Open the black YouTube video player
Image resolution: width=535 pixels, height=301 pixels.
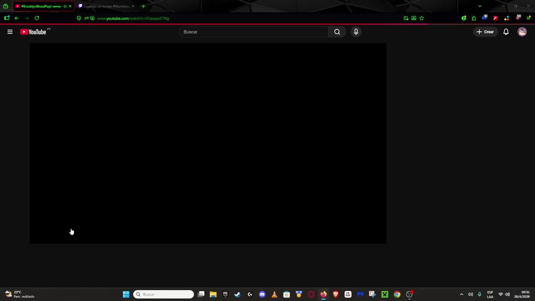point(208,143)
